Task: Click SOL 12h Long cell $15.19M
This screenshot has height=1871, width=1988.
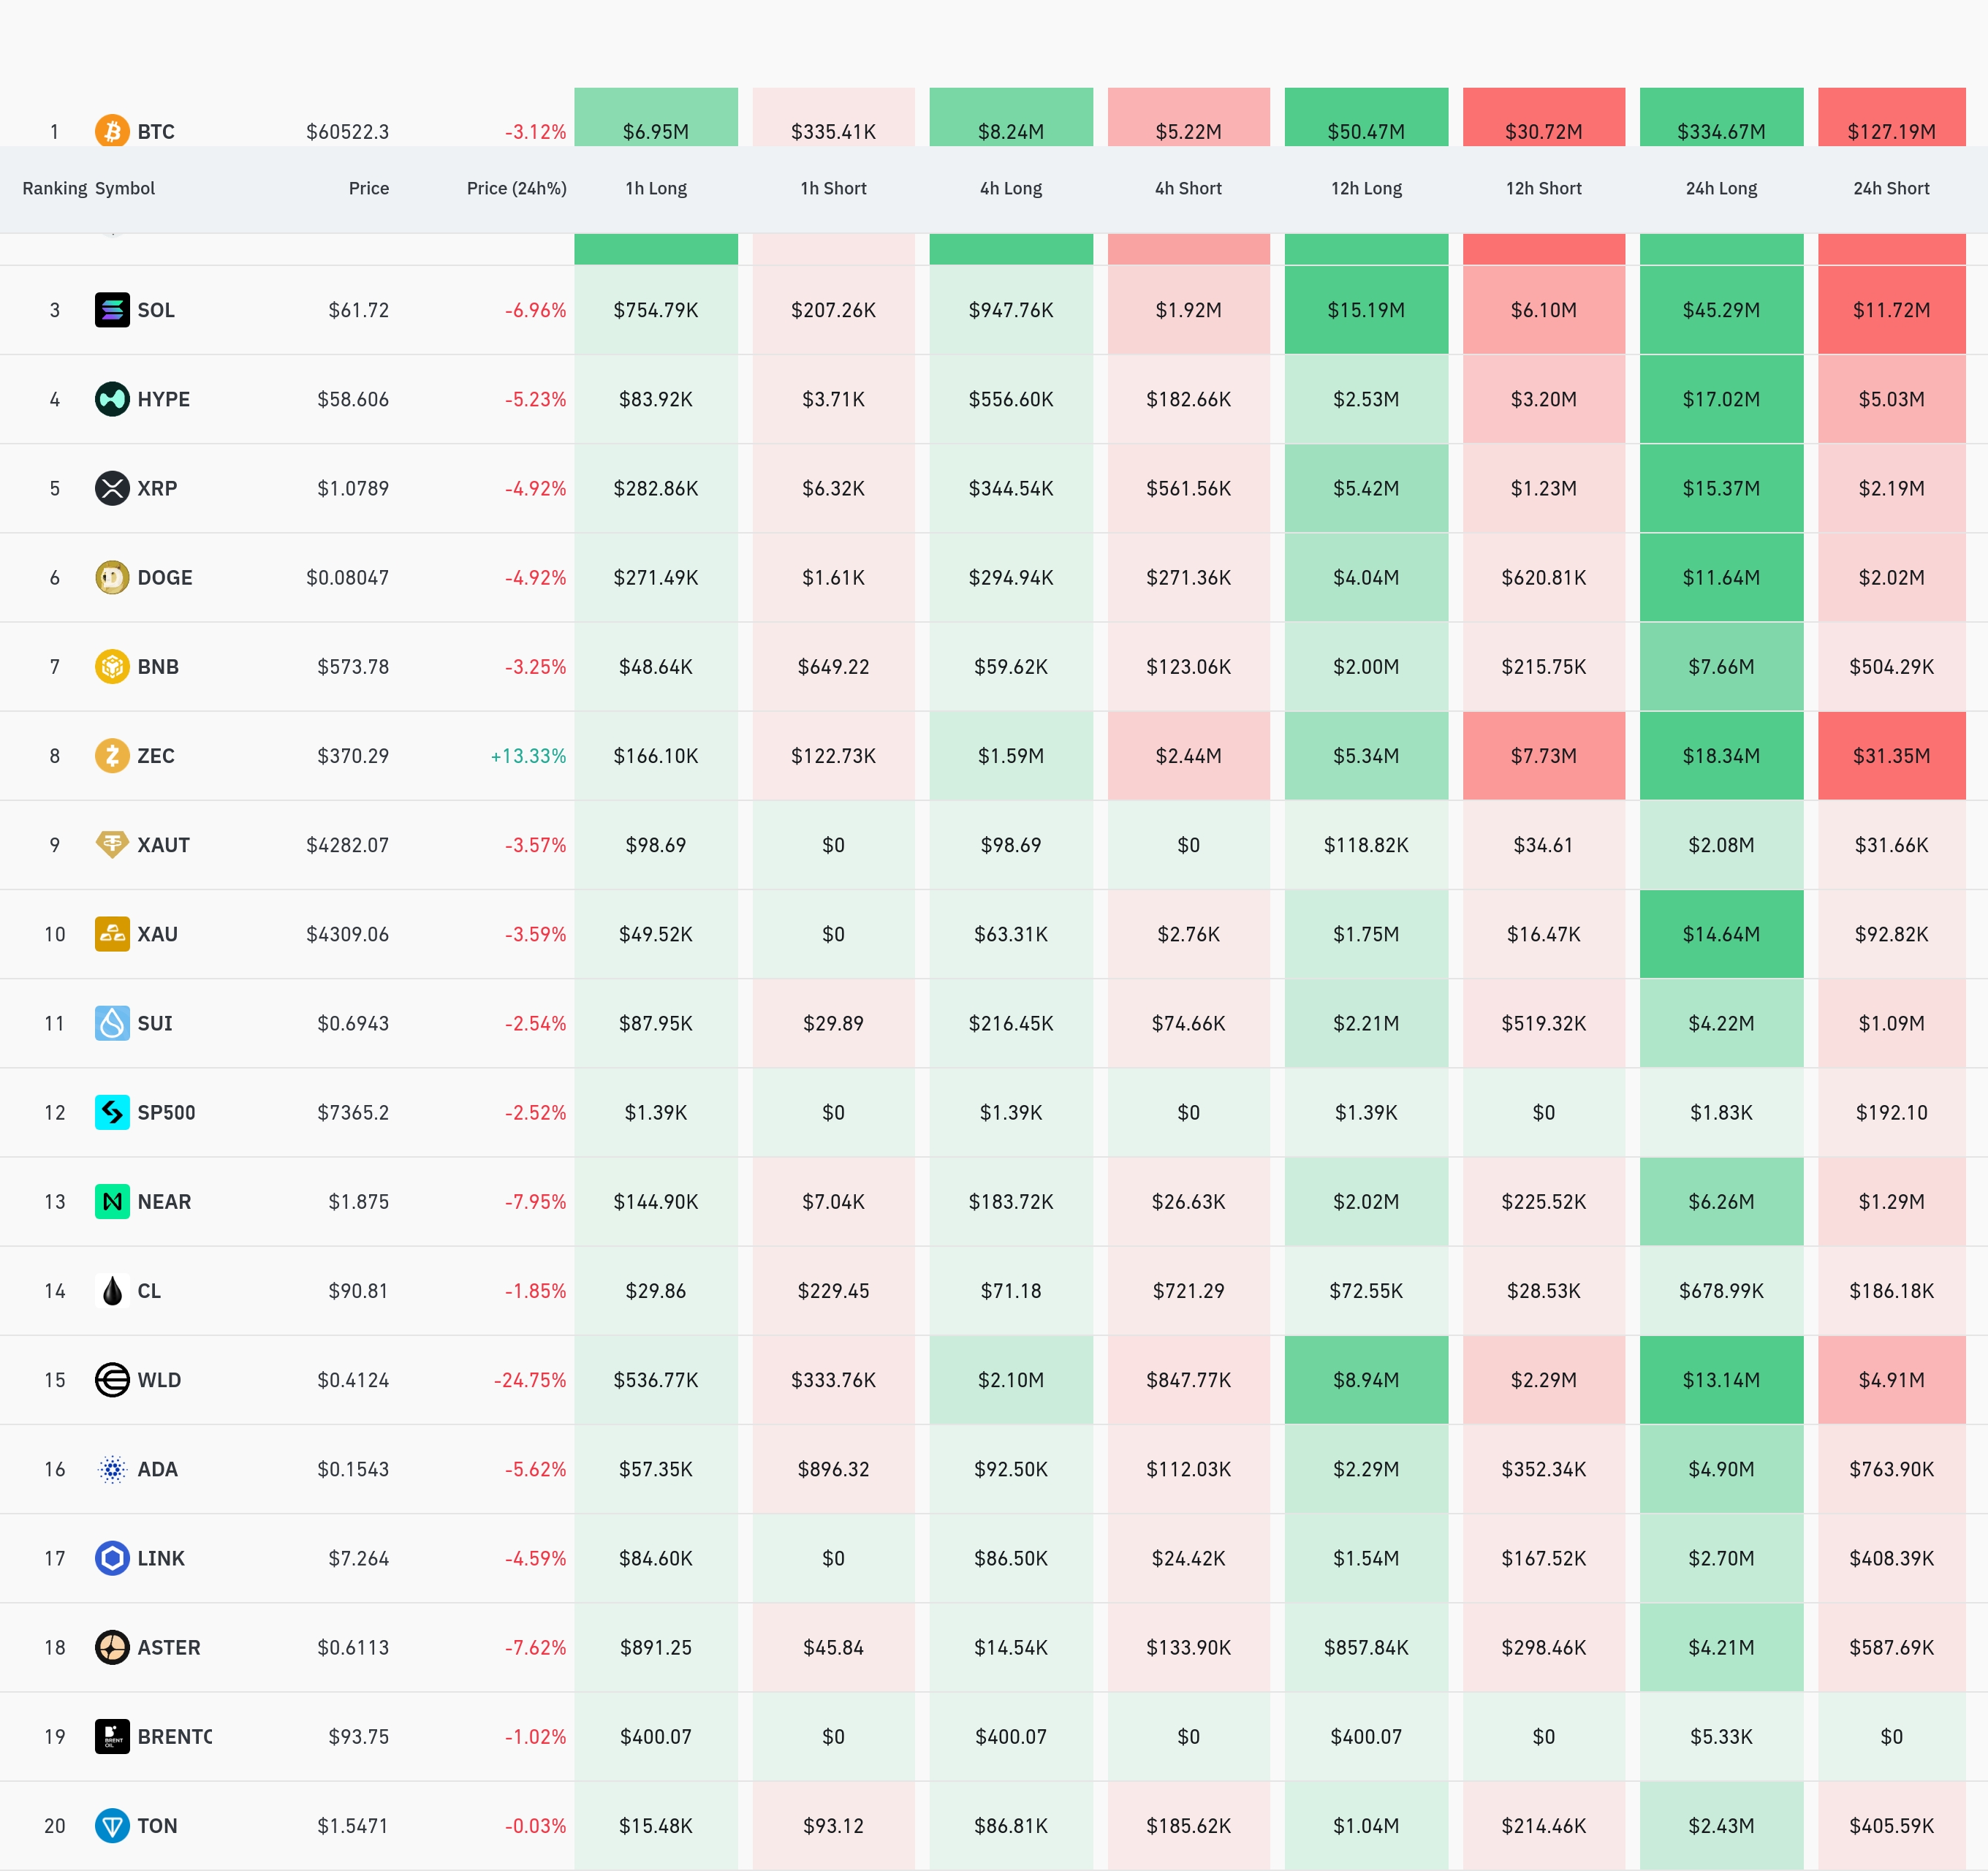Action: [x=1366, y=310]
